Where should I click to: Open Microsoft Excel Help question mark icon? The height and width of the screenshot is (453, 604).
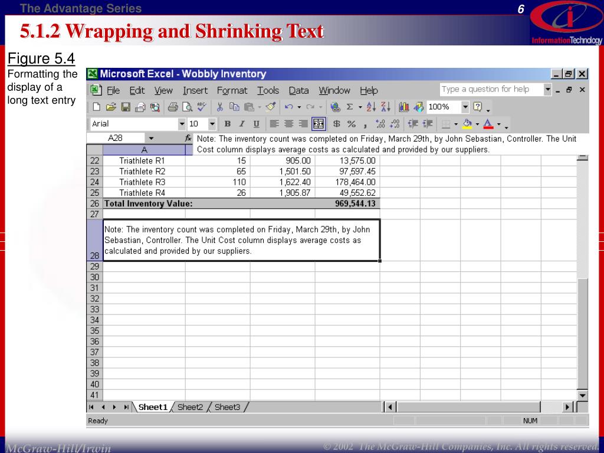click(477, 107)
